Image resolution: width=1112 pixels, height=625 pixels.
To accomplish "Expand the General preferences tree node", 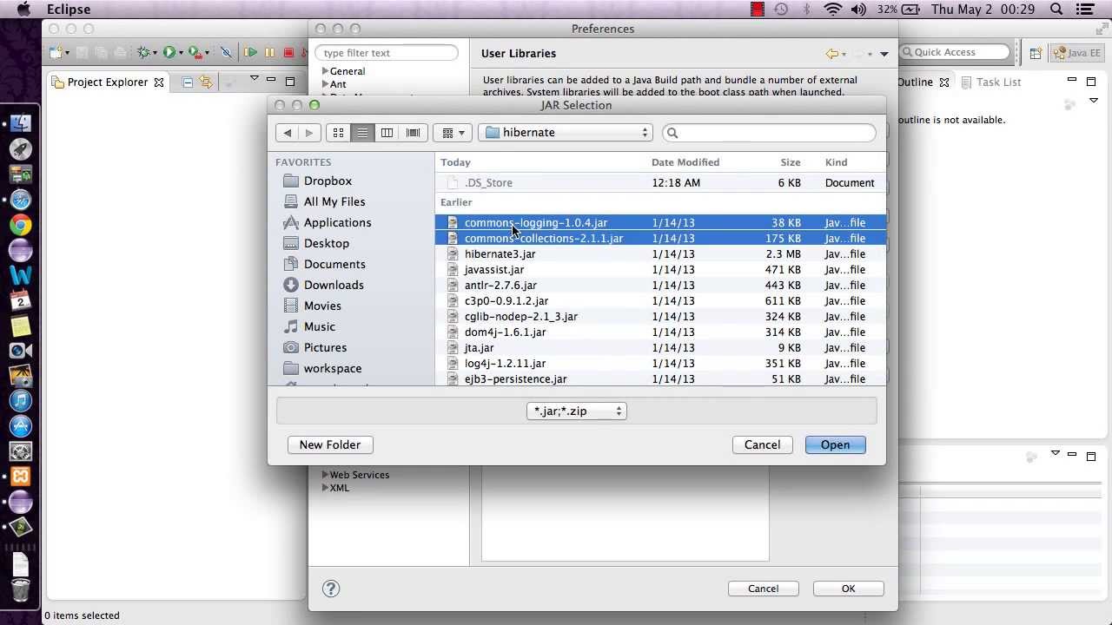I will [325, 71].
